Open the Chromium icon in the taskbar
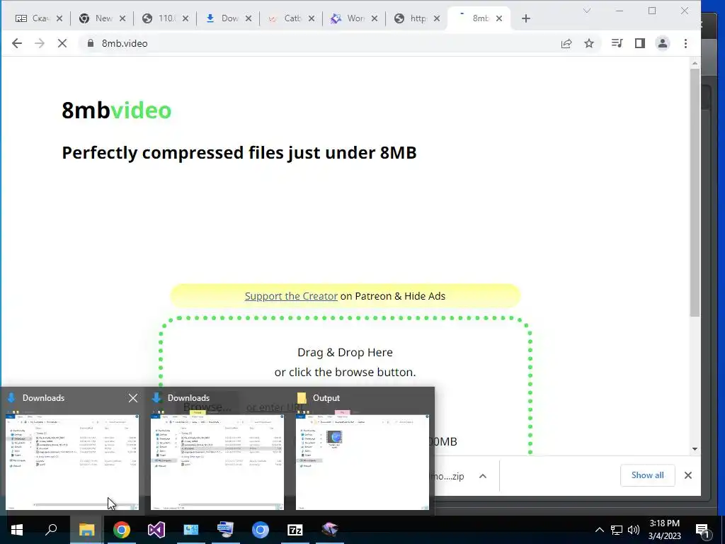 point(261,530)
